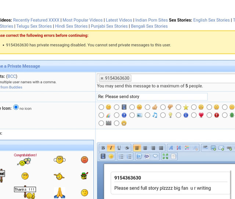Toggle Italic formatting in editor toolbar
The height and width of the screenshot is (199, 235).
point(111,148)
